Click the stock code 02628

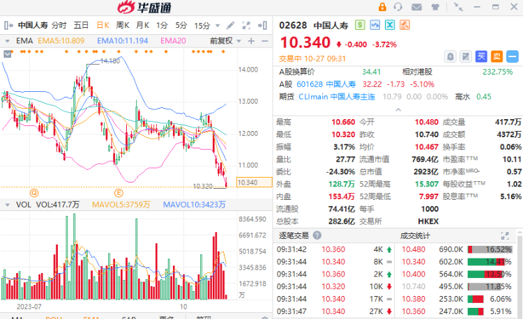[x=293, y=25]
